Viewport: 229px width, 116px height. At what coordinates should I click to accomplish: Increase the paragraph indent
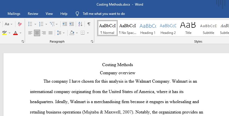click(71, 24)
